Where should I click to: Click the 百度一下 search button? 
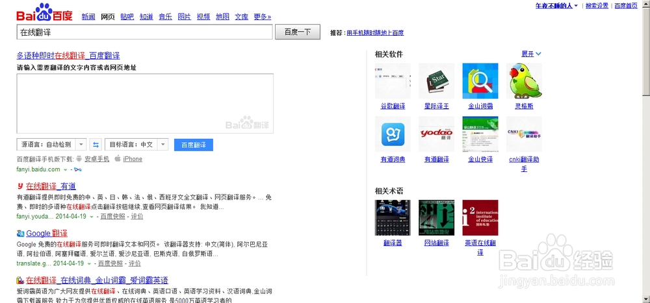[298, 32]
